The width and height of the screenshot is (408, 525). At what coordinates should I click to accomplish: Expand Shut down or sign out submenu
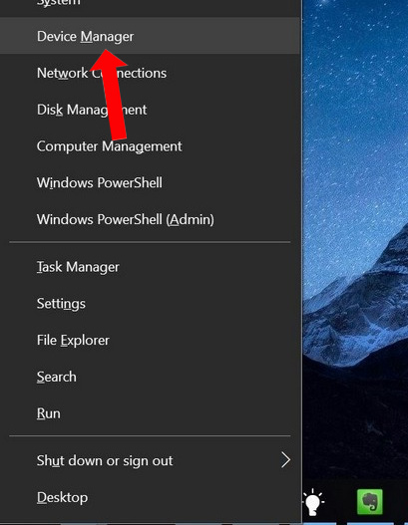(x=150, y=460)
